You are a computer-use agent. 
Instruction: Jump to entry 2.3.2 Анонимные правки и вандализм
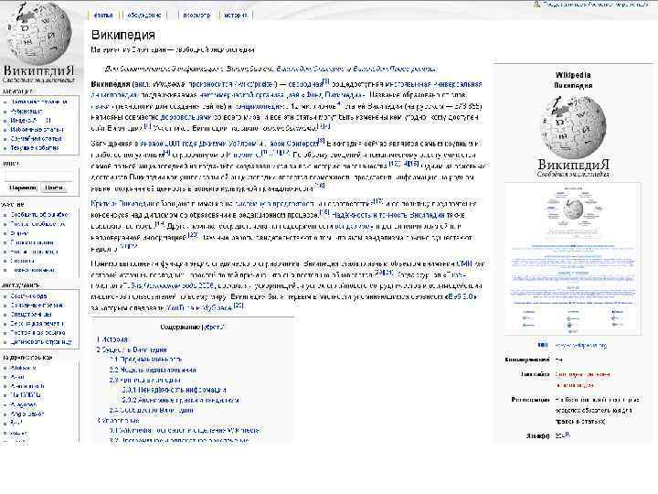180,401
